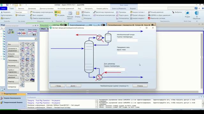Open the Project multi-case icon
The height and width of the screenshot is (114, 204).
coord(187,14)
